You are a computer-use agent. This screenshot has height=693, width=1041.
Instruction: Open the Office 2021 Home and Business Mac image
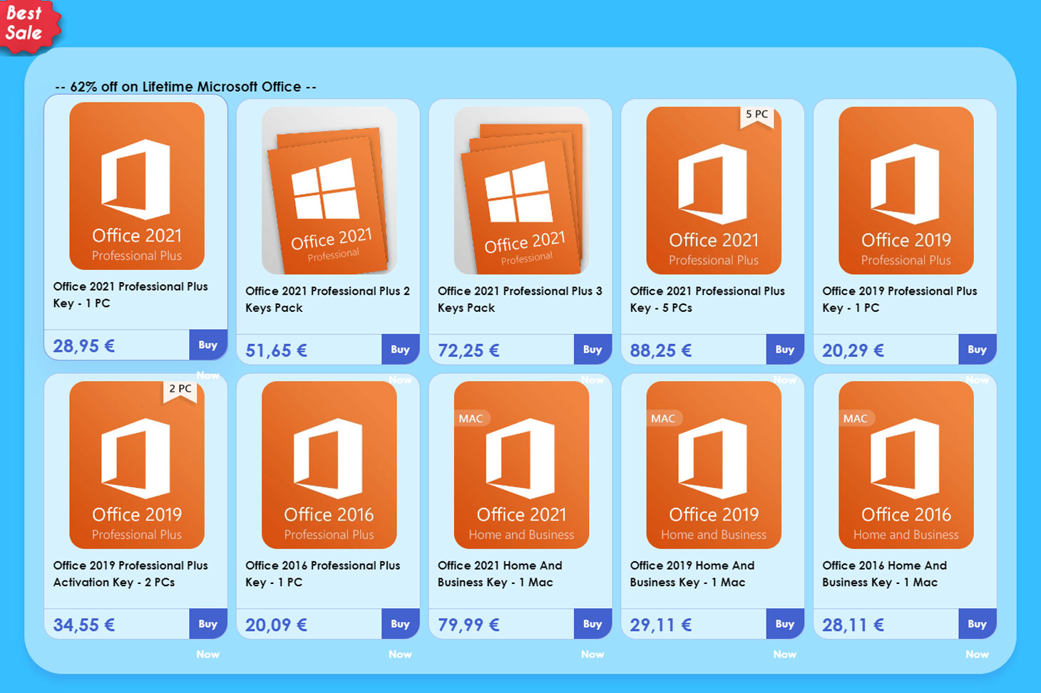[521, 464]
